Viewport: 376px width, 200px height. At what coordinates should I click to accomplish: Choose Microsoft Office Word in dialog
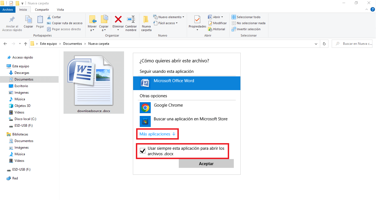coord(187,83)
